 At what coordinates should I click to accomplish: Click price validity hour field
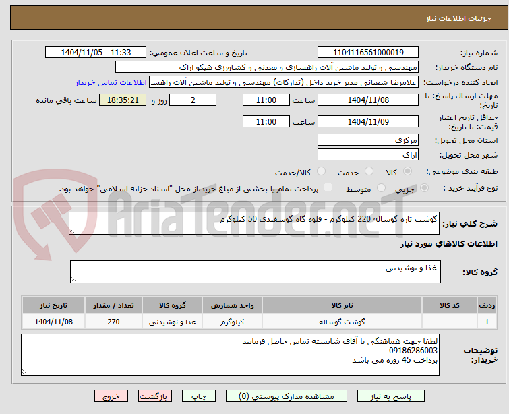266,122
